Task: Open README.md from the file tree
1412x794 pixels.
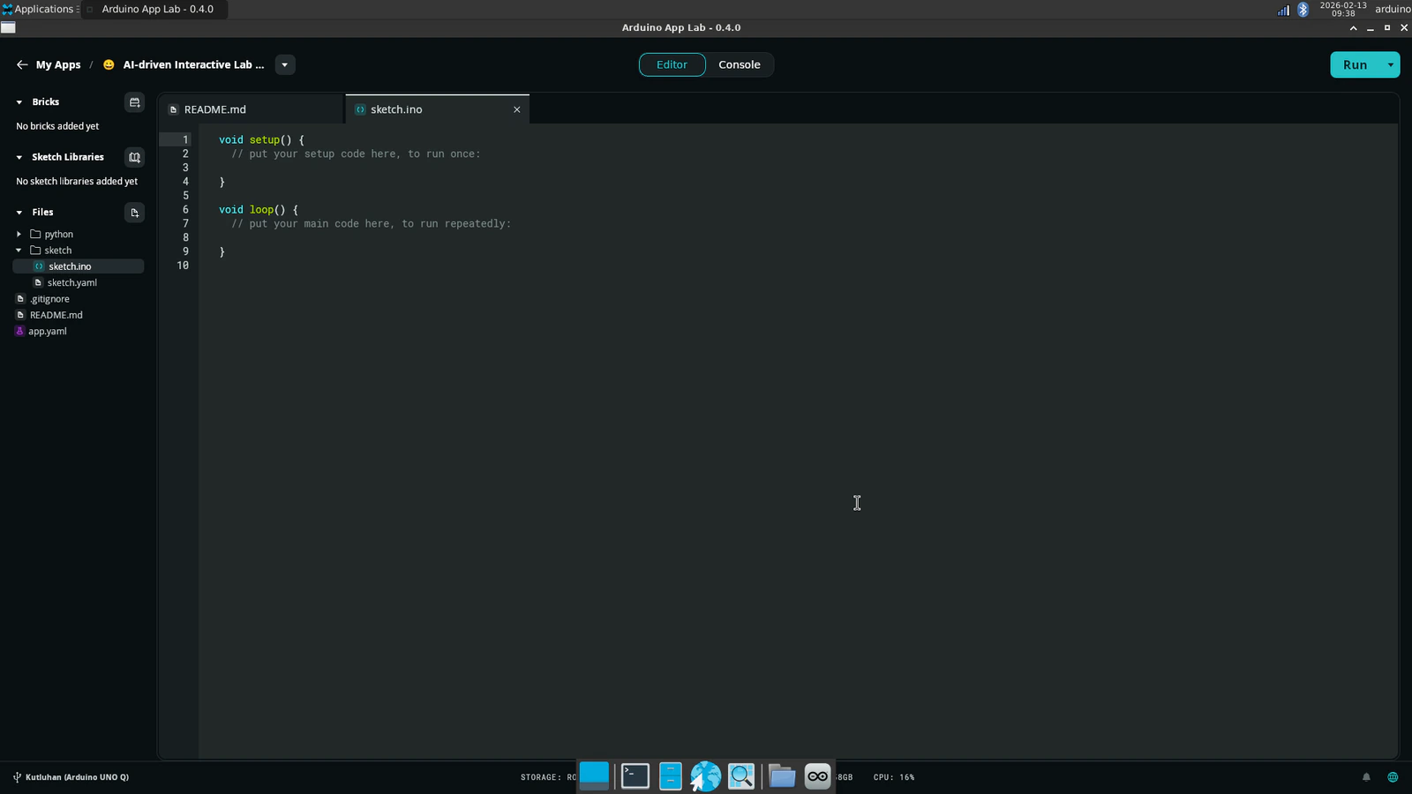Action: [56, 315]
